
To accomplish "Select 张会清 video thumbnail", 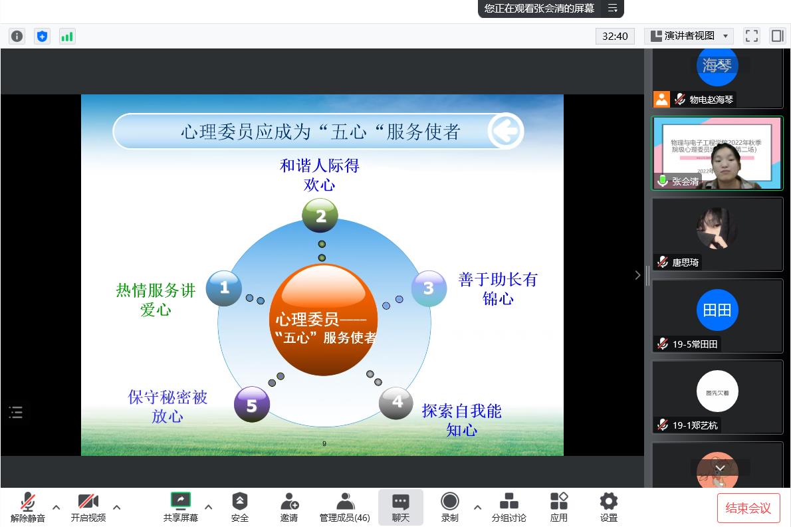I will click(x=717, y=154).
